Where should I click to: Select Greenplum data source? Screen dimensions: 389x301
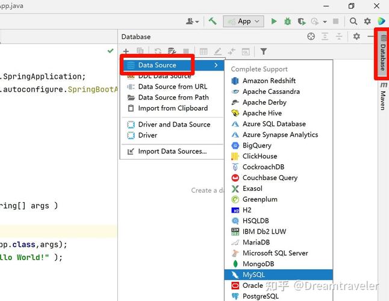click(278, 199)
